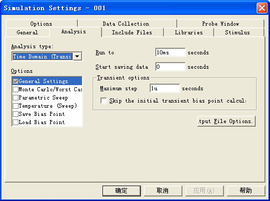
Task: Select the Libraries tab
Action: point(189,32)
